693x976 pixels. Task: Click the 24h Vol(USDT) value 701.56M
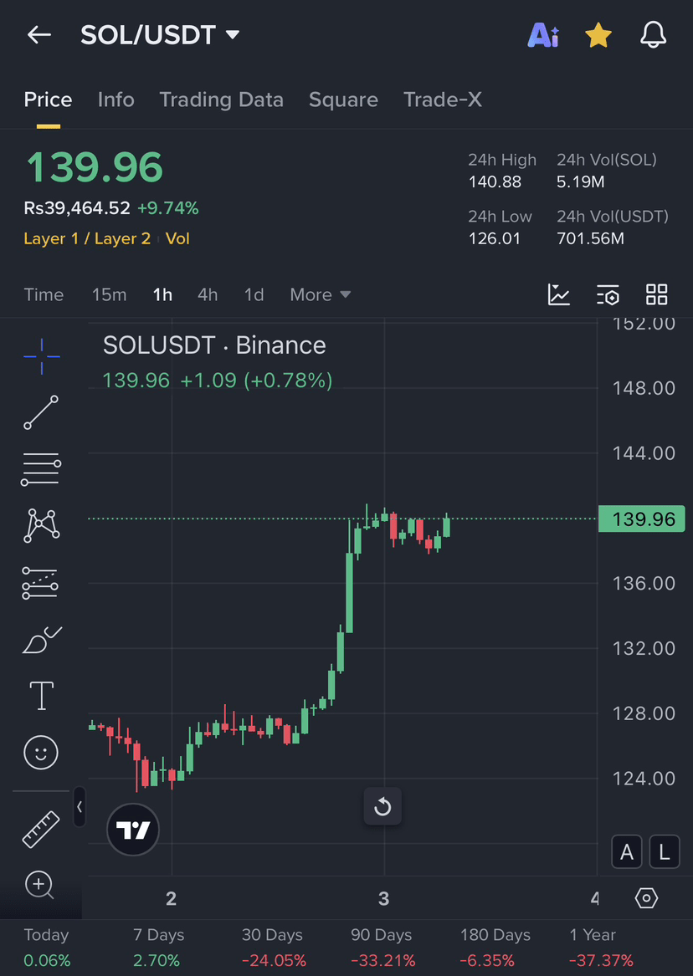tap(590, 238)
